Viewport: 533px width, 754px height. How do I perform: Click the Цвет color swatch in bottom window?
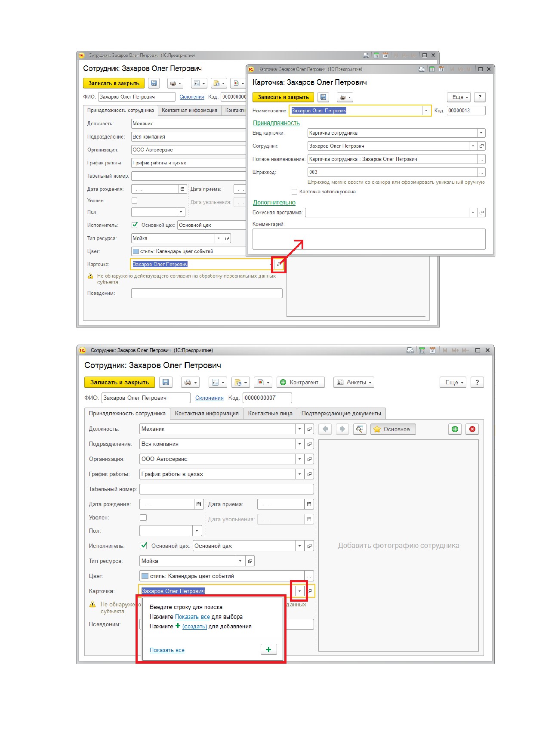[145, 576]
